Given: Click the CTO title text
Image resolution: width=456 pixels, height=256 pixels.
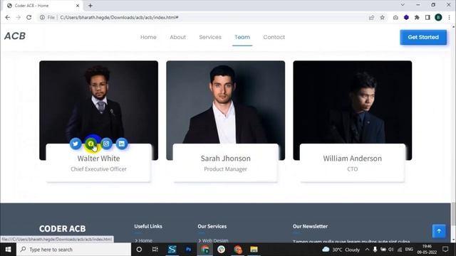Looking at the screenshot, I should tap(353, 169).
